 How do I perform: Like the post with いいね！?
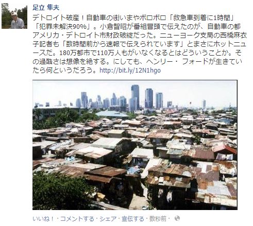[x=43, y=219]
